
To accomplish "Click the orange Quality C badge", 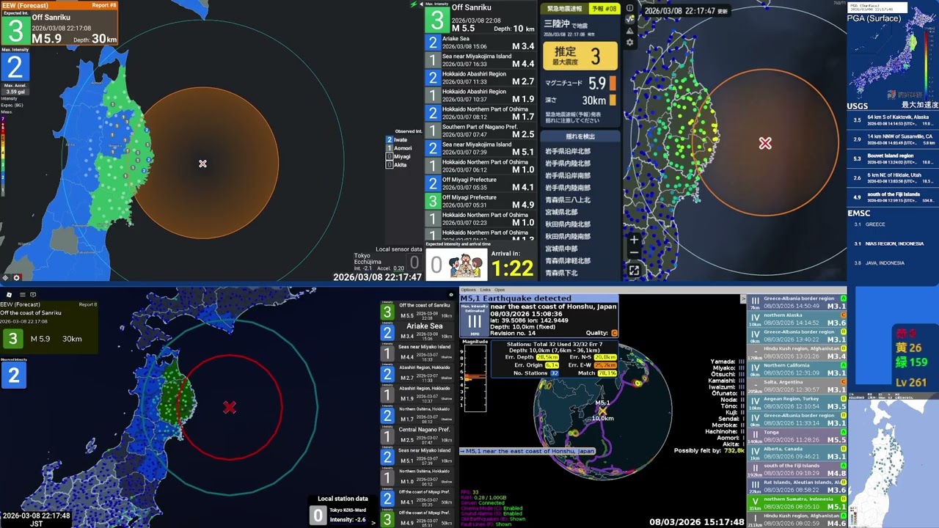I will pos(614,333).
